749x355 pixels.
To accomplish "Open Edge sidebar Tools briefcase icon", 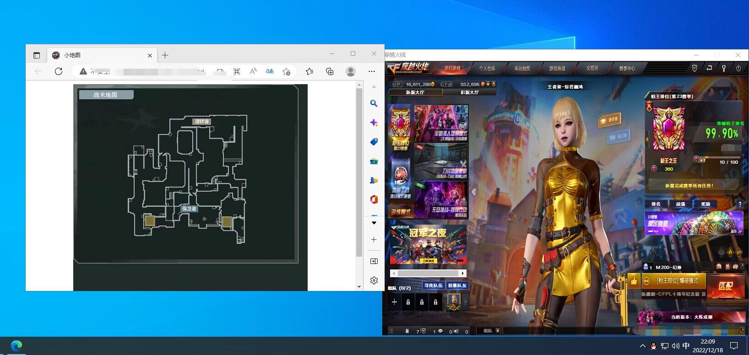I will point(374,161).
